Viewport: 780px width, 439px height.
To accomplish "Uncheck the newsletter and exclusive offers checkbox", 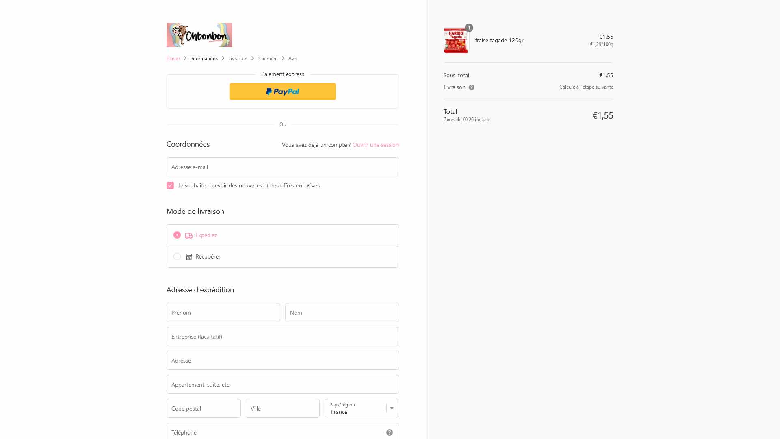I will coord(170,185).
